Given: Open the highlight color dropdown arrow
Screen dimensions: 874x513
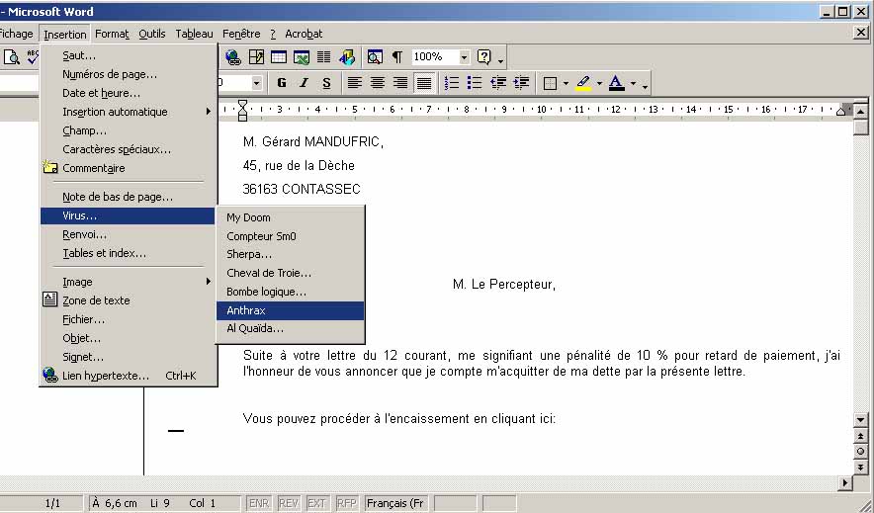Looking at the screenshot, I should [x=600, y=84].
